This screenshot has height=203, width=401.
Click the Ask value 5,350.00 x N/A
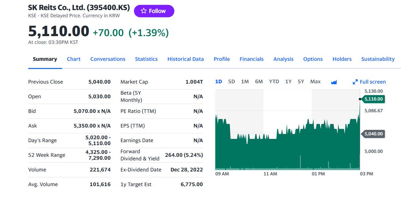point(92,126)
